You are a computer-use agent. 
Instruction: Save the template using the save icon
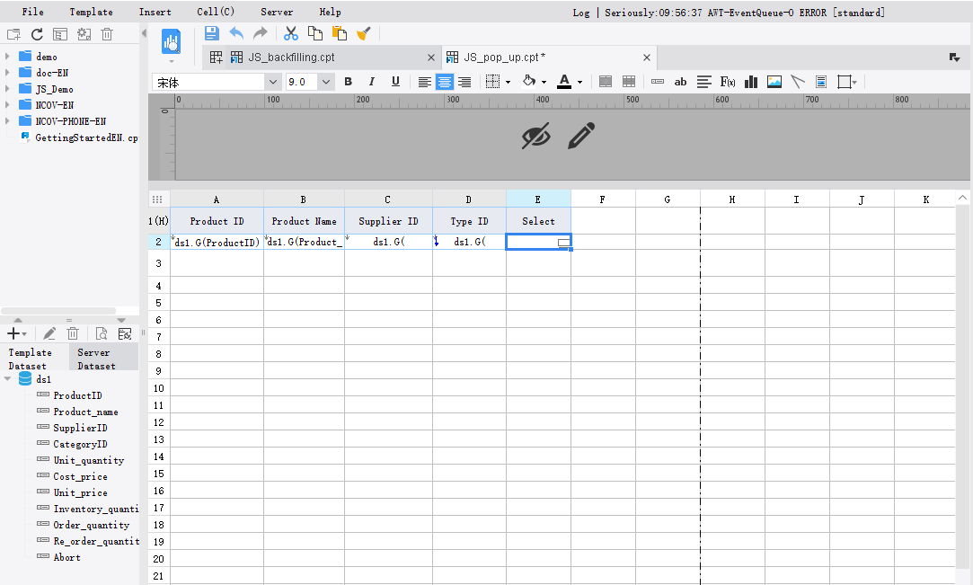211,32
